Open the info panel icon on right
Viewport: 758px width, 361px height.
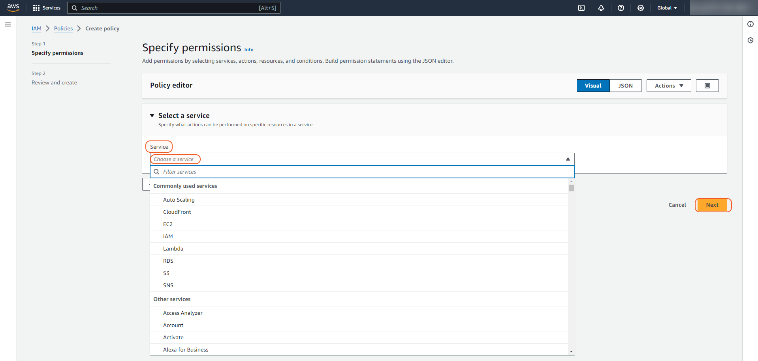tap(750, 24)
